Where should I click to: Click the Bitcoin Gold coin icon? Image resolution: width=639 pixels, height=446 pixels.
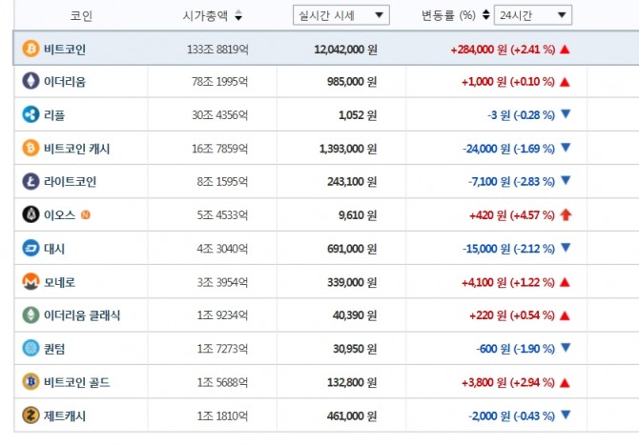coord(31,382)
